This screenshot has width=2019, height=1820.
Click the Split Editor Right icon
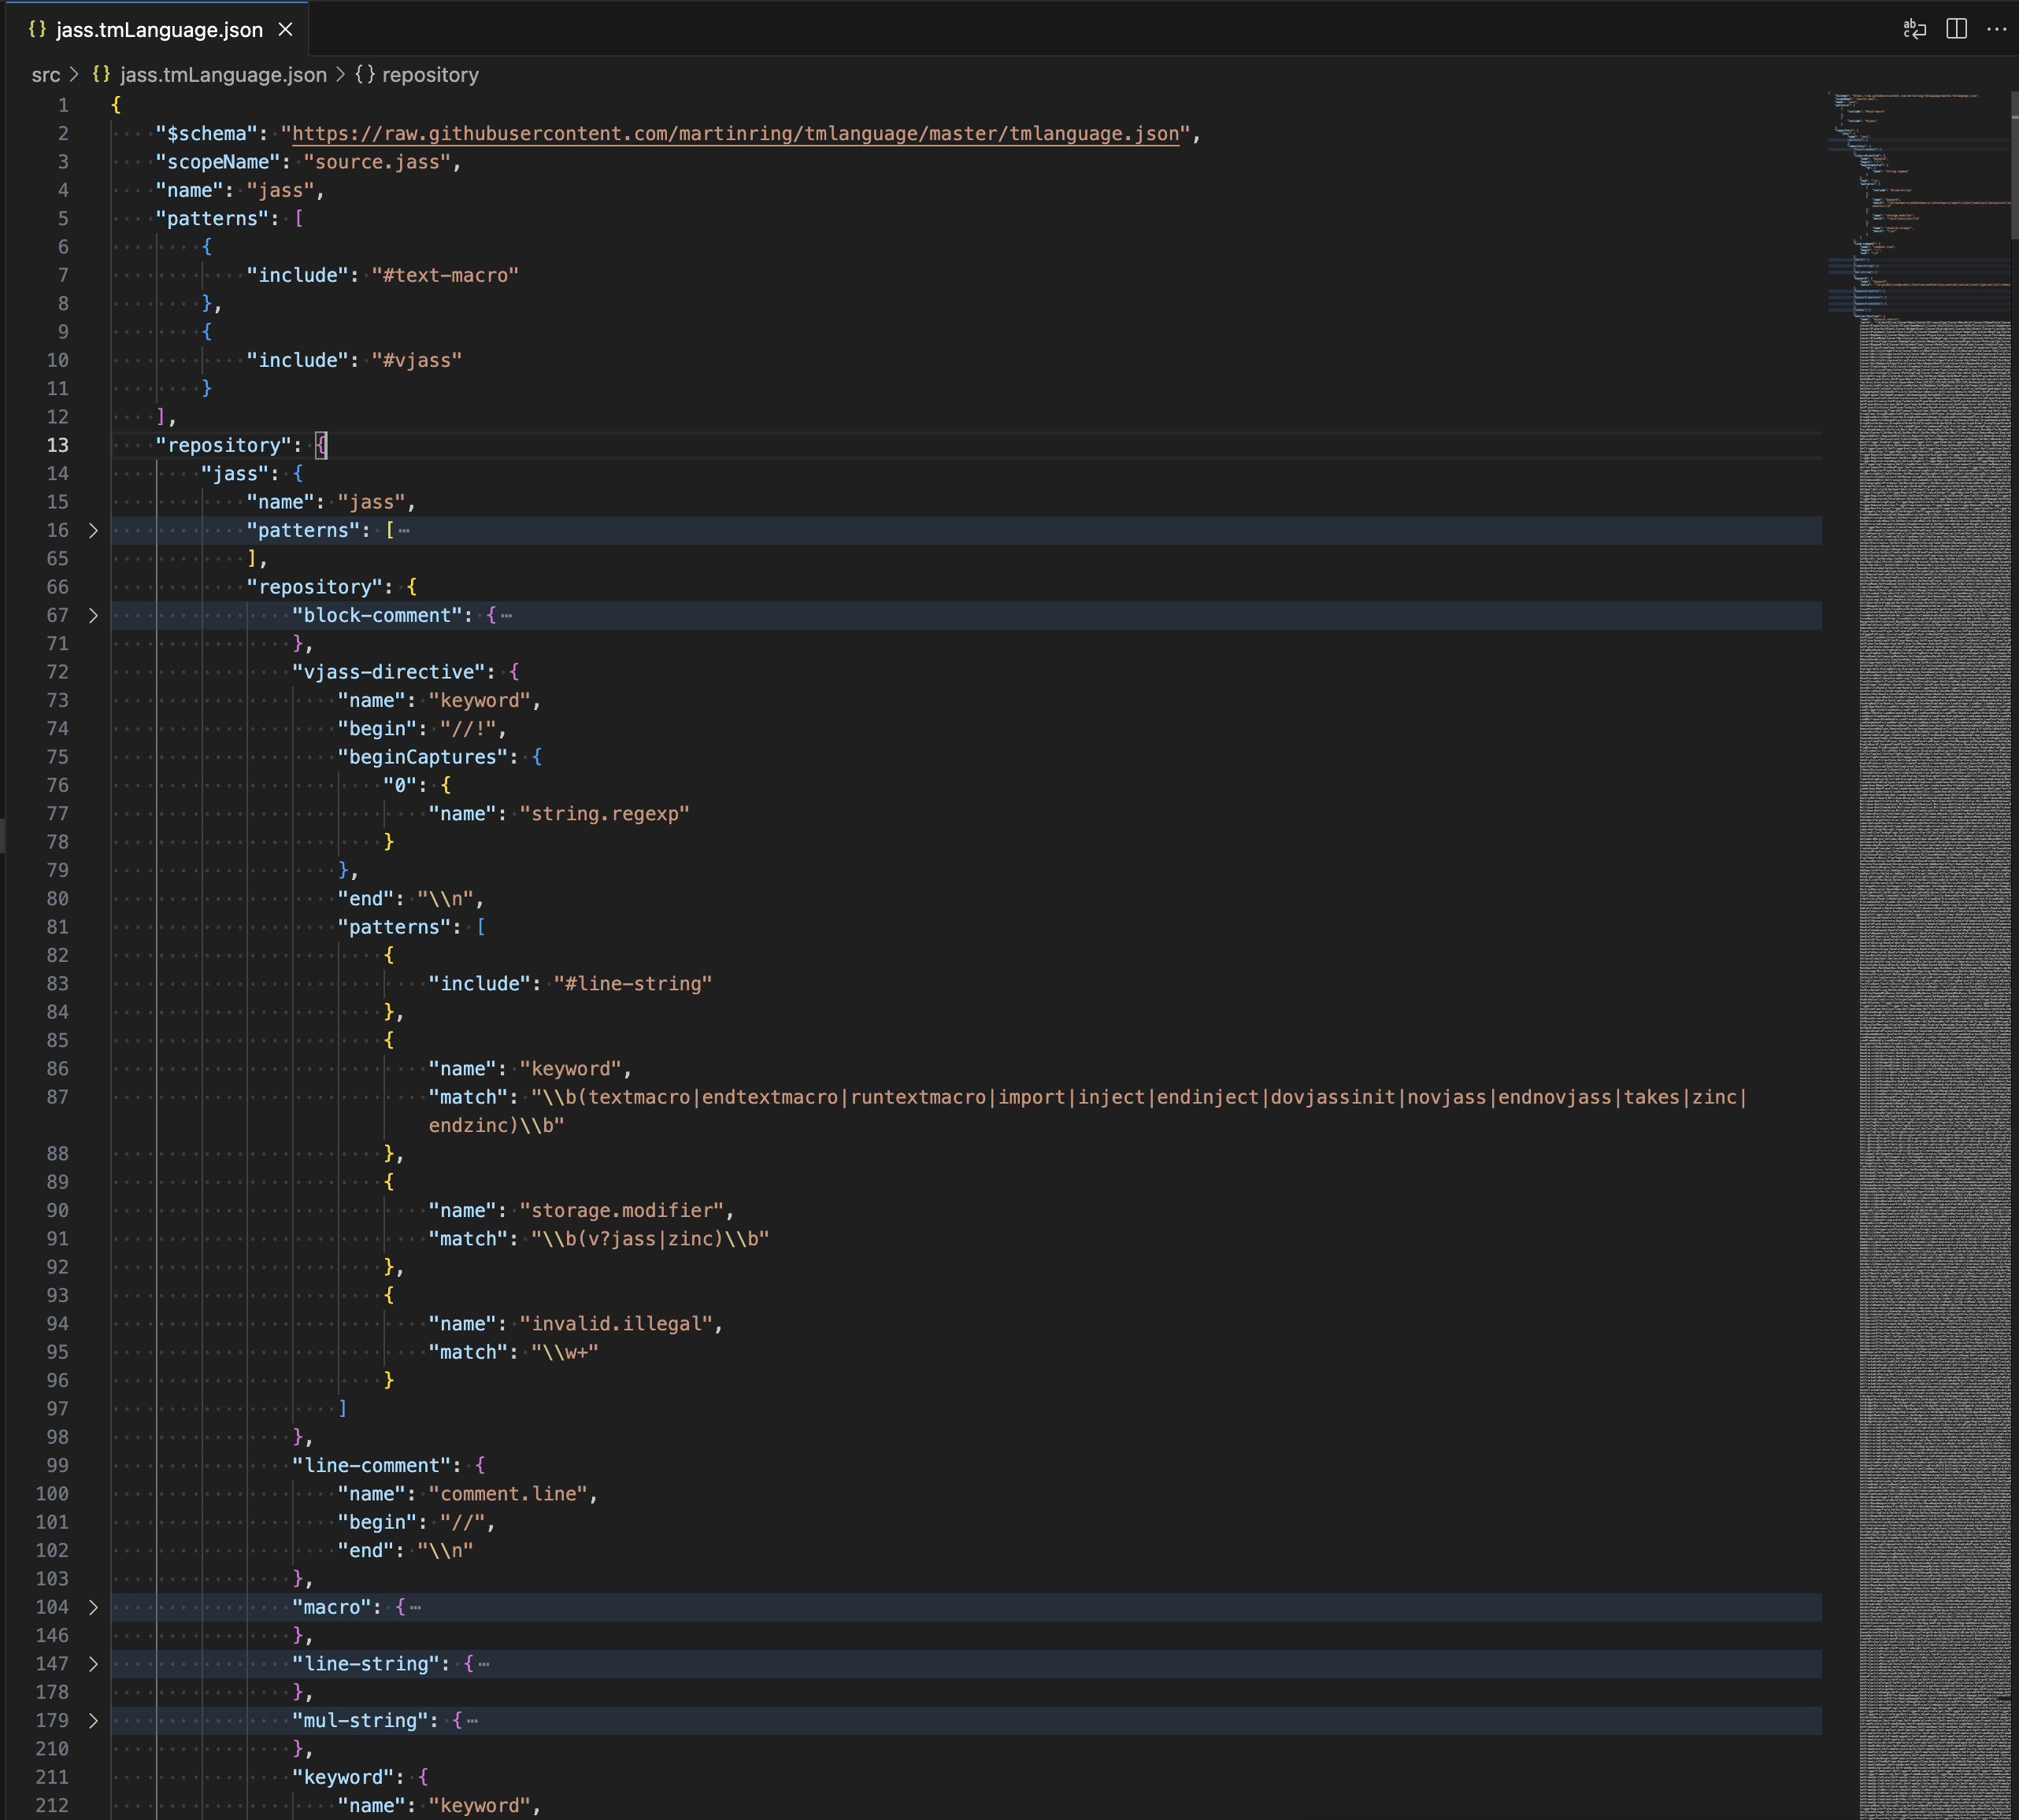1956,29
